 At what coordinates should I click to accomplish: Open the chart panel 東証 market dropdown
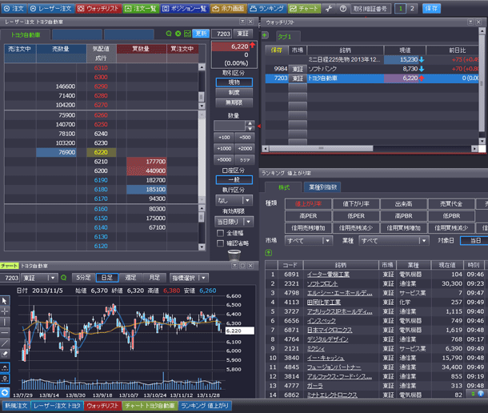pos(39,278)
